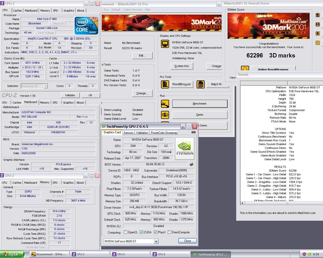Click the GPU Clock value 905 MHz

(131, 213)
